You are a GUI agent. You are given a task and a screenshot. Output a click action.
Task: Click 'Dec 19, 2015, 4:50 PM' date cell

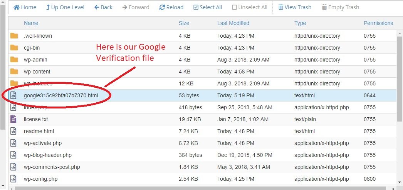pos(245,155)
